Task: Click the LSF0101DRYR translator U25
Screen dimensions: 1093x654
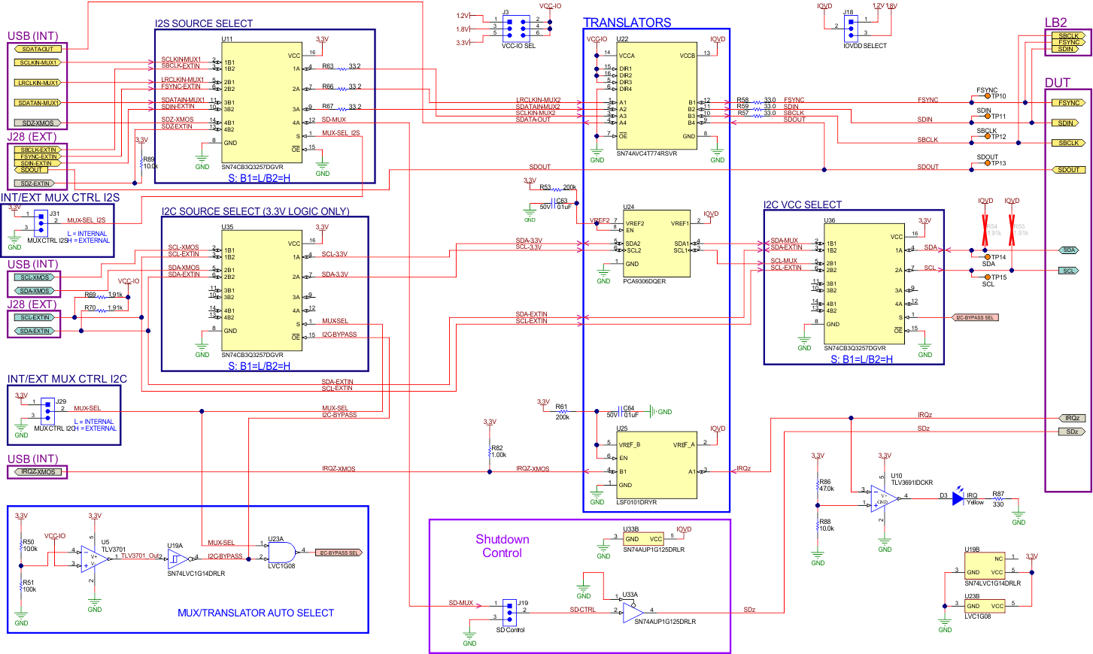Action: click(x=654, y=463)
